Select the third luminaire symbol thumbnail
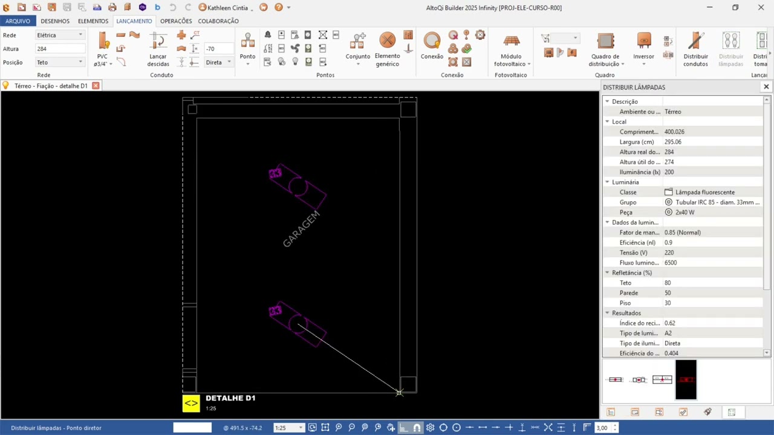Screen dimensions: 774x435 click(662, 379)
